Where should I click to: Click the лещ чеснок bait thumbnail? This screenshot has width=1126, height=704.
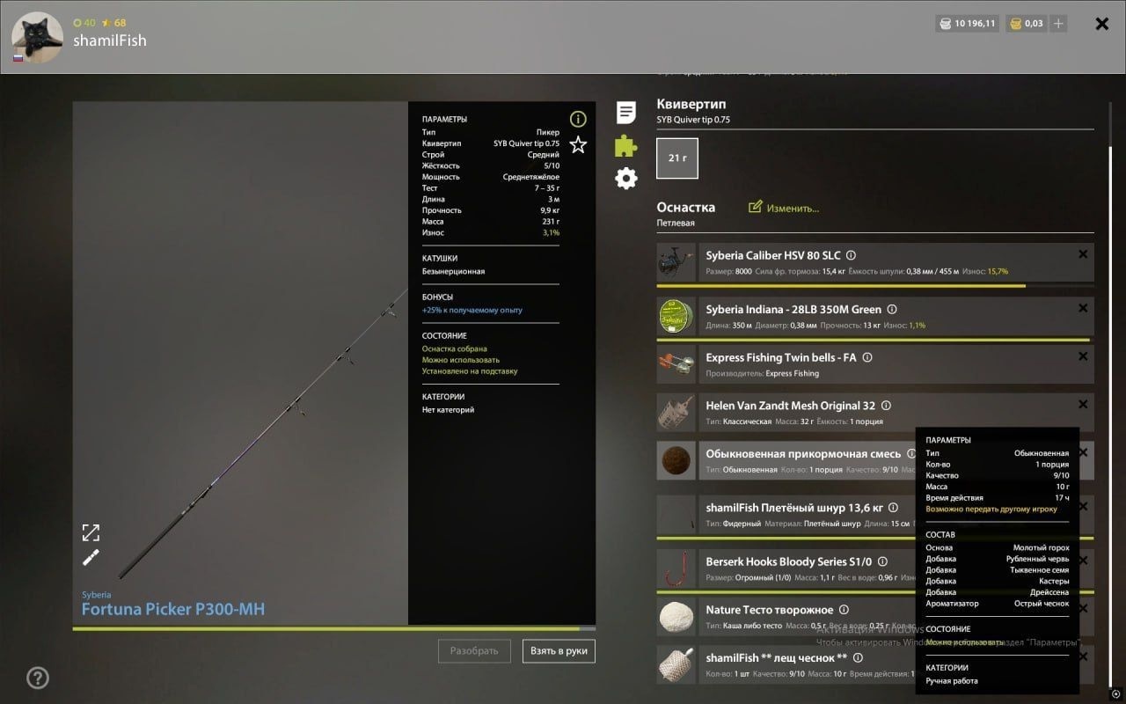[x=676, y=664]
